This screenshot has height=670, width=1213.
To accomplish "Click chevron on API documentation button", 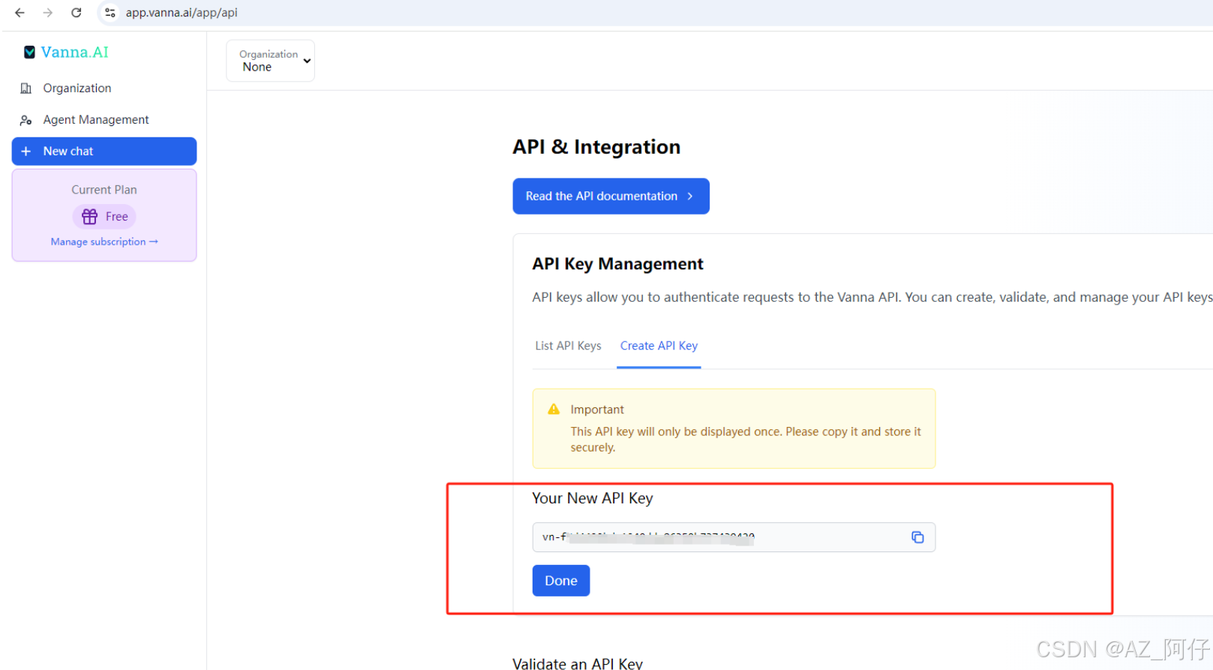I will point(690,196).
